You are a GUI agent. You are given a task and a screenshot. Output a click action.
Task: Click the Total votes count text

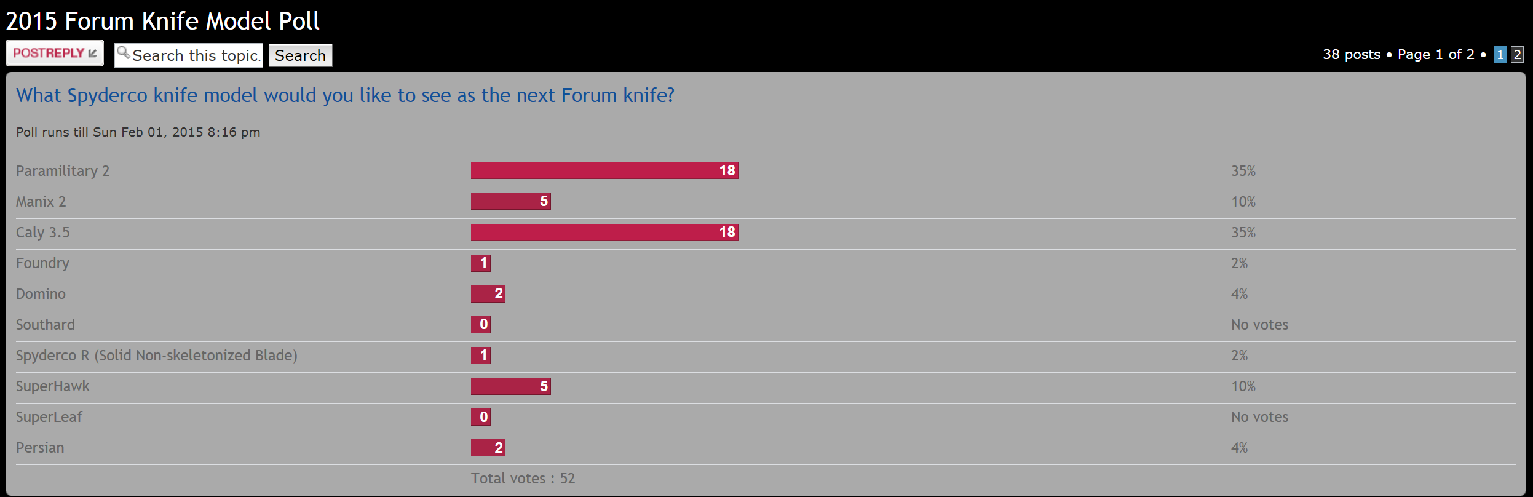pyautogui.click(x=523, y=479)
